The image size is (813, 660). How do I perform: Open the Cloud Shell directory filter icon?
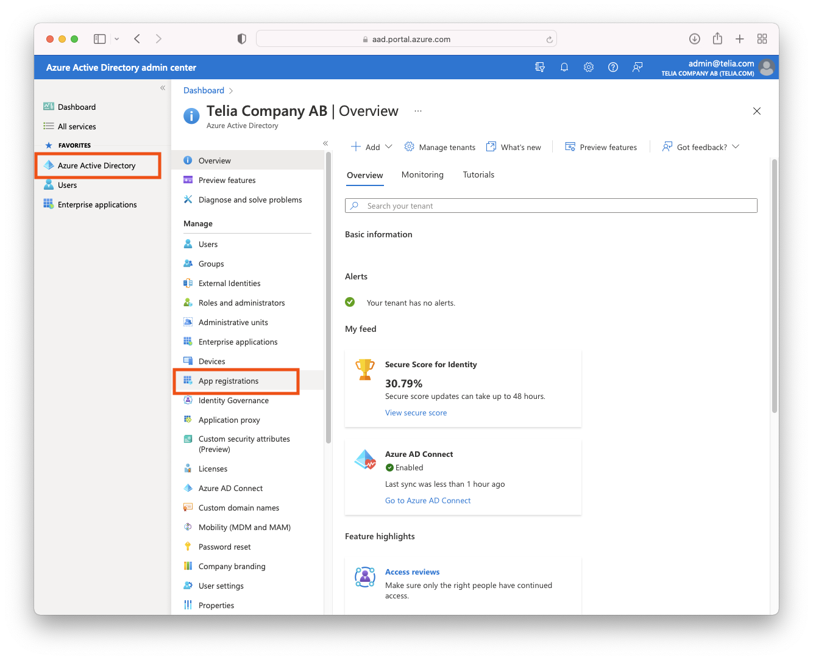tap(540, 67)
